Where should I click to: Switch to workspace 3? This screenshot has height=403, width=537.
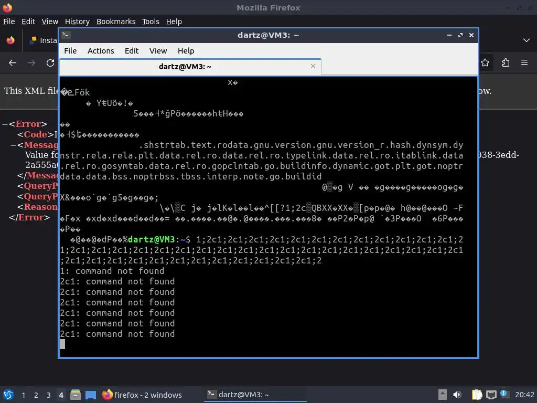[49, 395]
